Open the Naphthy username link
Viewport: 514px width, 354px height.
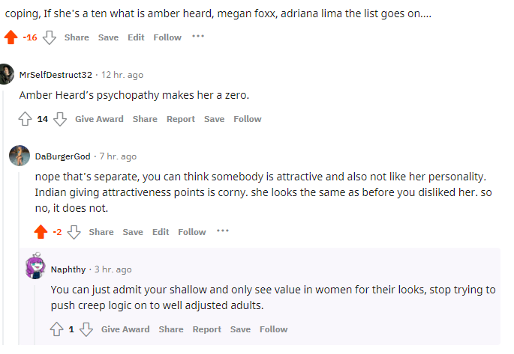coord(68,269)
